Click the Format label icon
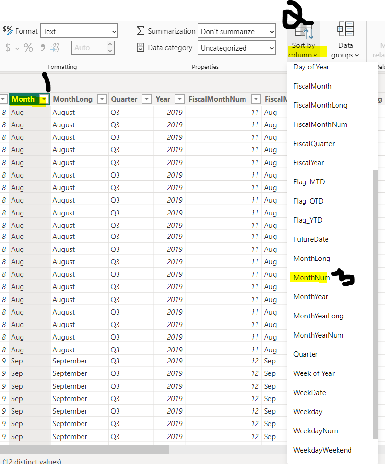This screenshot has height=464, width=385. (8, 30)
